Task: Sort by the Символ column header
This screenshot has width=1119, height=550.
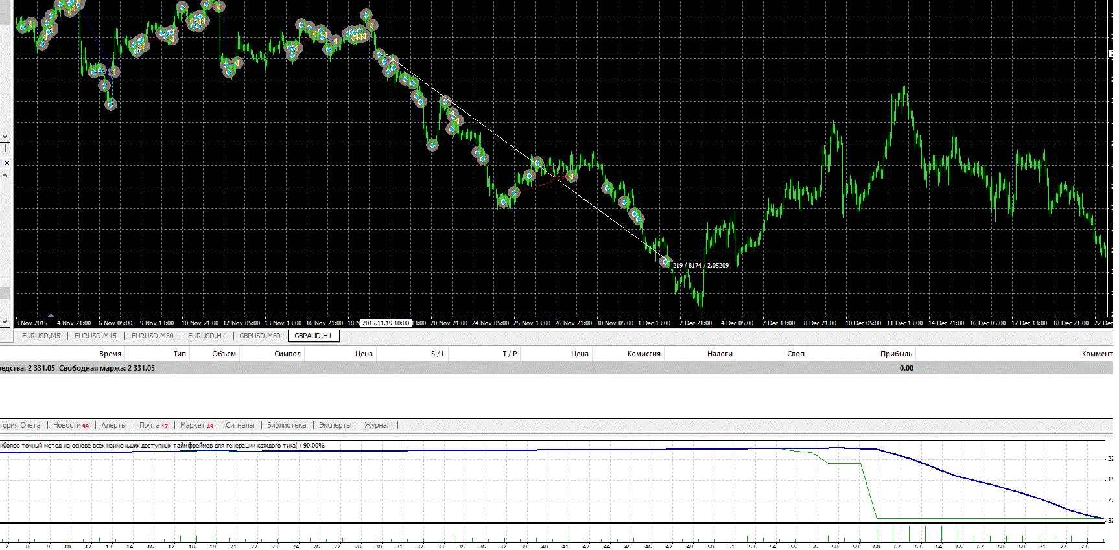Action: (287, 354)
